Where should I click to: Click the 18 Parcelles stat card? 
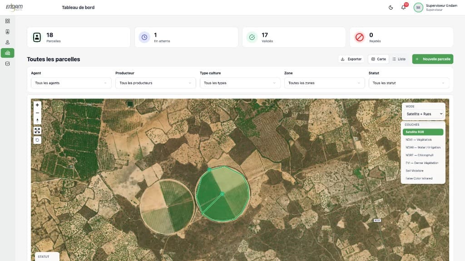click(79, 37)
